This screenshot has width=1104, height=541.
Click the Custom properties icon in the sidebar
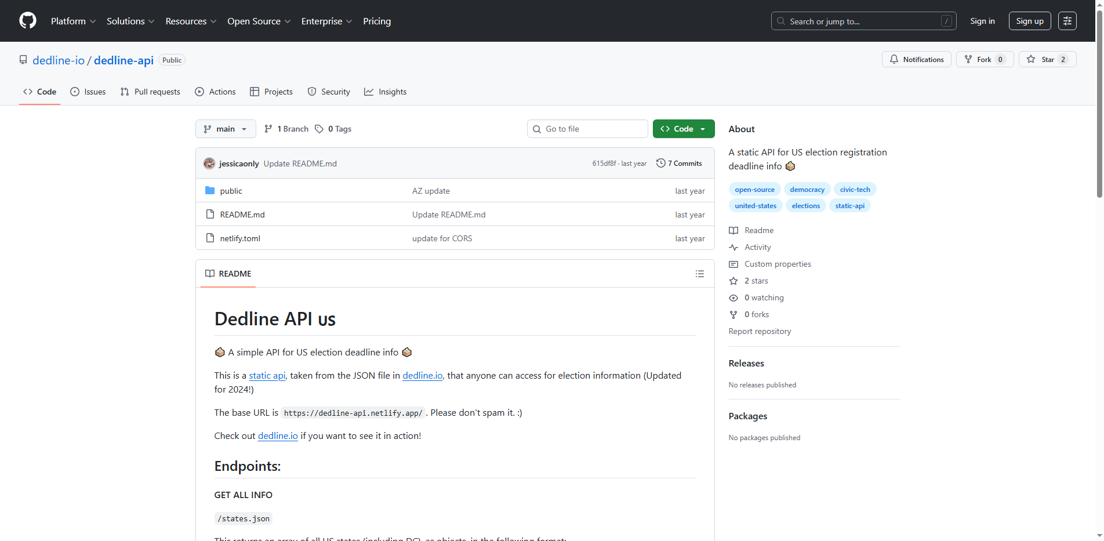[733, 264]
